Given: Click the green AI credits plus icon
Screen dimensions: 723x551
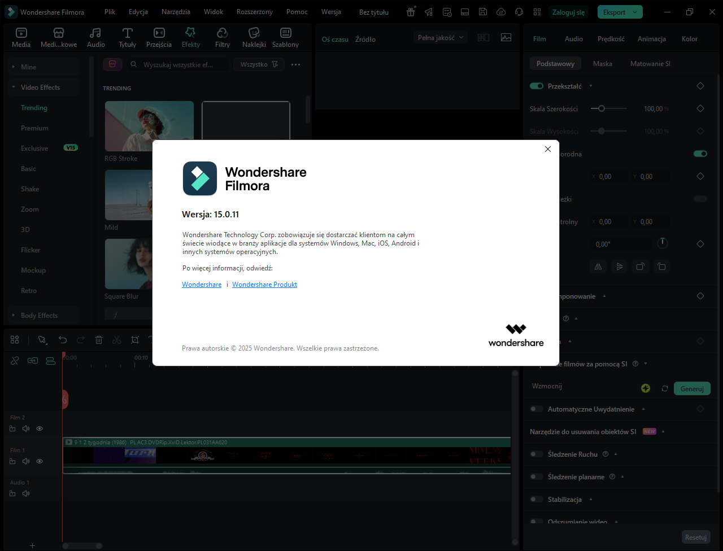Looking at the screenshot, I should tap(646, 388).
